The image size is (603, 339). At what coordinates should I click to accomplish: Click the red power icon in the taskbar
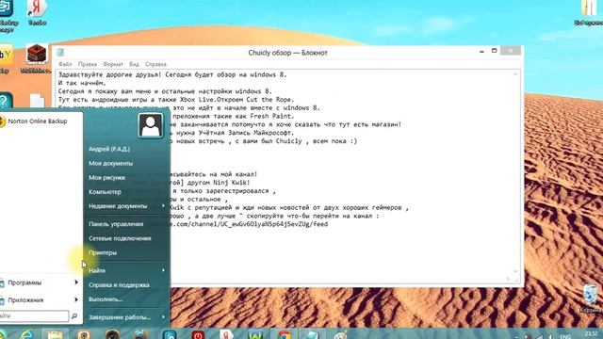click(198, 334)
